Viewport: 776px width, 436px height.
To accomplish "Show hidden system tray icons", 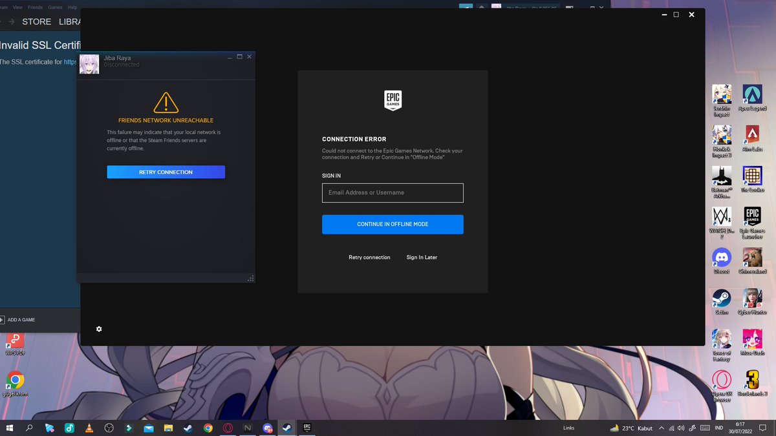I will (x=661, y=428).
